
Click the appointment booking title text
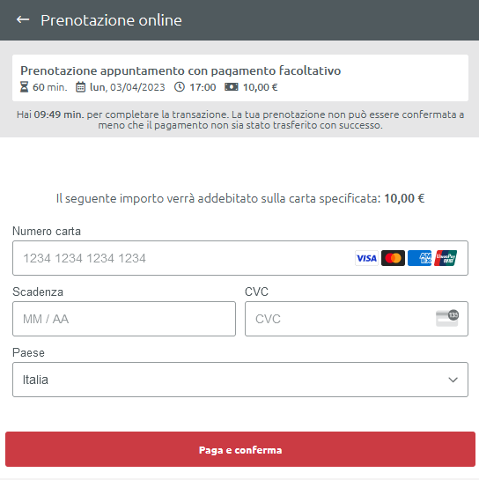(181, 70)
